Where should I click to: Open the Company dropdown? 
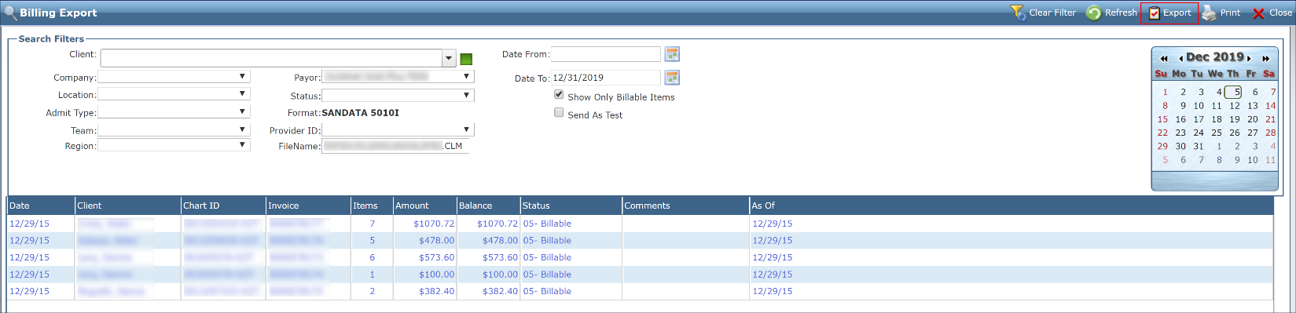pyautogui.click(x=242, y=76)
